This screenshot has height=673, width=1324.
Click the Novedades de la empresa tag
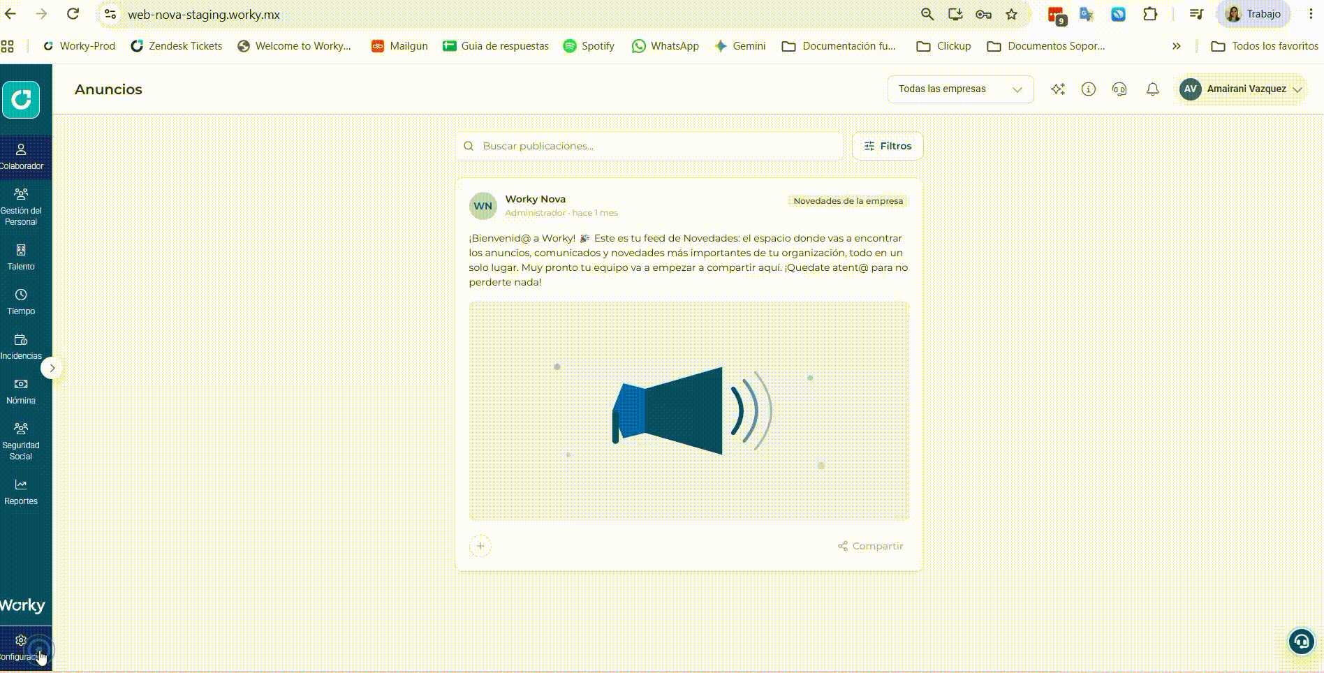(x=848, y=201)
